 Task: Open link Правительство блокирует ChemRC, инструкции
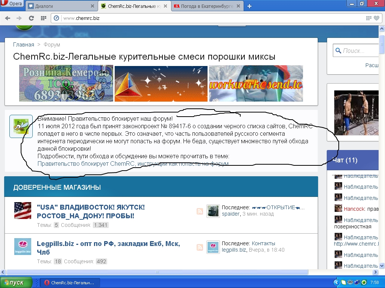click(x=133, y=163)
